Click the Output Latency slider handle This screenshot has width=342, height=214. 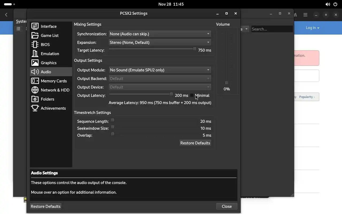coord(171,94)
